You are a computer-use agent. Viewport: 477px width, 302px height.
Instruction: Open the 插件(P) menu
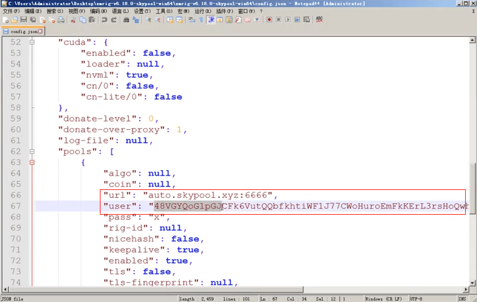coord(225,11)
